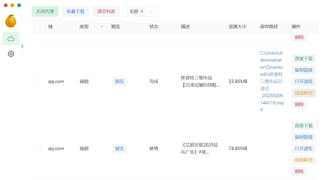
Task: Click the orange app logo
Action: point(11,21)
